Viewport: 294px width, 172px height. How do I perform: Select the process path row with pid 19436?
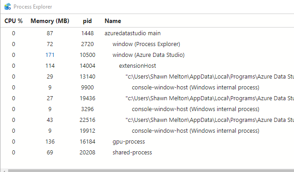click(147, 98)
